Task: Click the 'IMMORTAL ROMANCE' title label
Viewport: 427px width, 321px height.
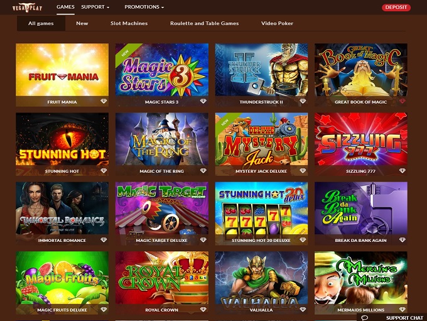Action: 62,241
